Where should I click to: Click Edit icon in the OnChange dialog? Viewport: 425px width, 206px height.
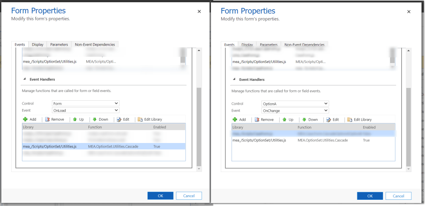click(x=329, y=120)
